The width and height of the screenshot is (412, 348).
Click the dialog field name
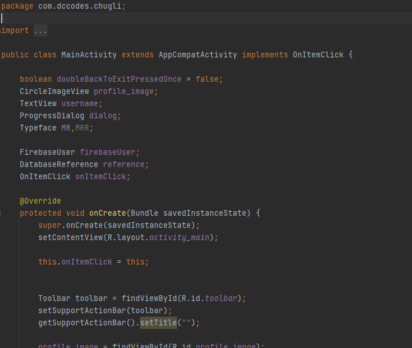pyautogui.click(x=103, y=115)
